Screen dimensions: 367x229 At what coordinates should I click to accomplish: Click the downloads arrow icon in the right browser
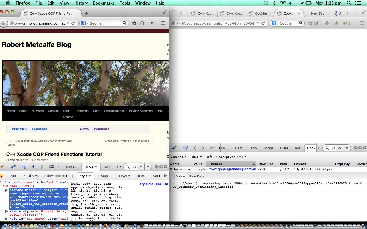(x=327, y=23)
